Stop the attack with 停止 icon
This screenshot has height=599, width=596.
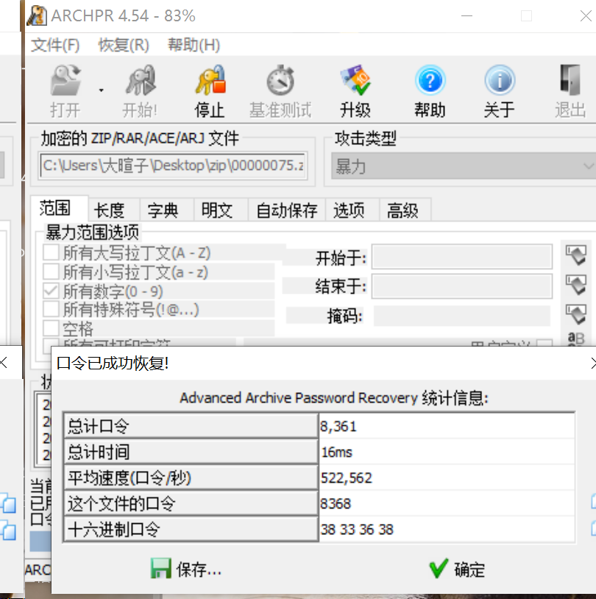[x=210, y=80]
